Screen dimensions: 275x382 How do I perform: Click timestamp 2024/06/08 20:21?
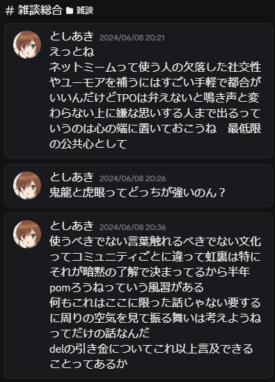pos(132,38)
